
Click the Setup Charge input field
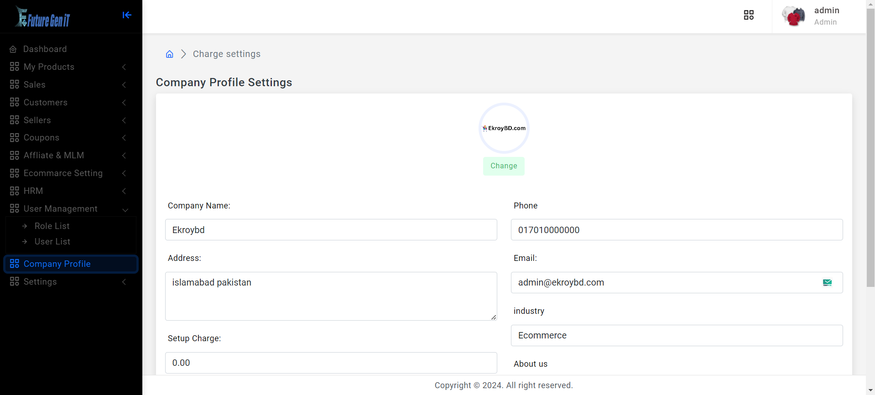point(331,363)
